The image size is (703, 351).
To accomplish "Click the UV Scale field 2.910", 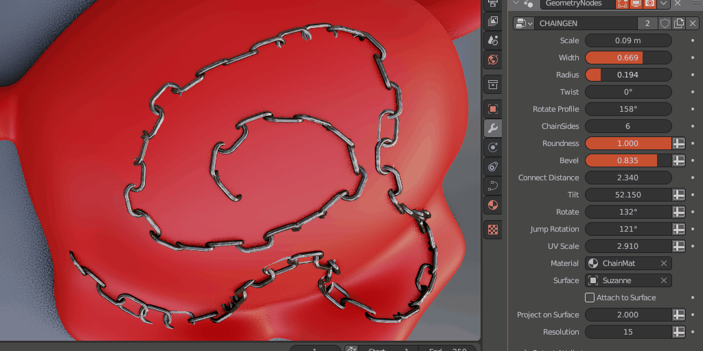I will click(628, 246).
